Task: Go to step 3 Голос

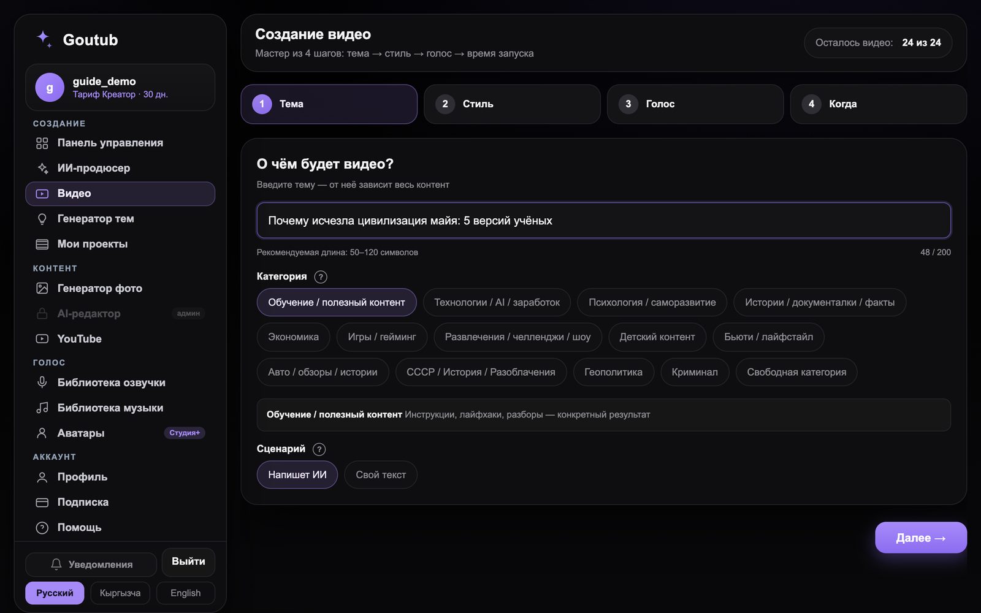Action: tap(695, 104)
